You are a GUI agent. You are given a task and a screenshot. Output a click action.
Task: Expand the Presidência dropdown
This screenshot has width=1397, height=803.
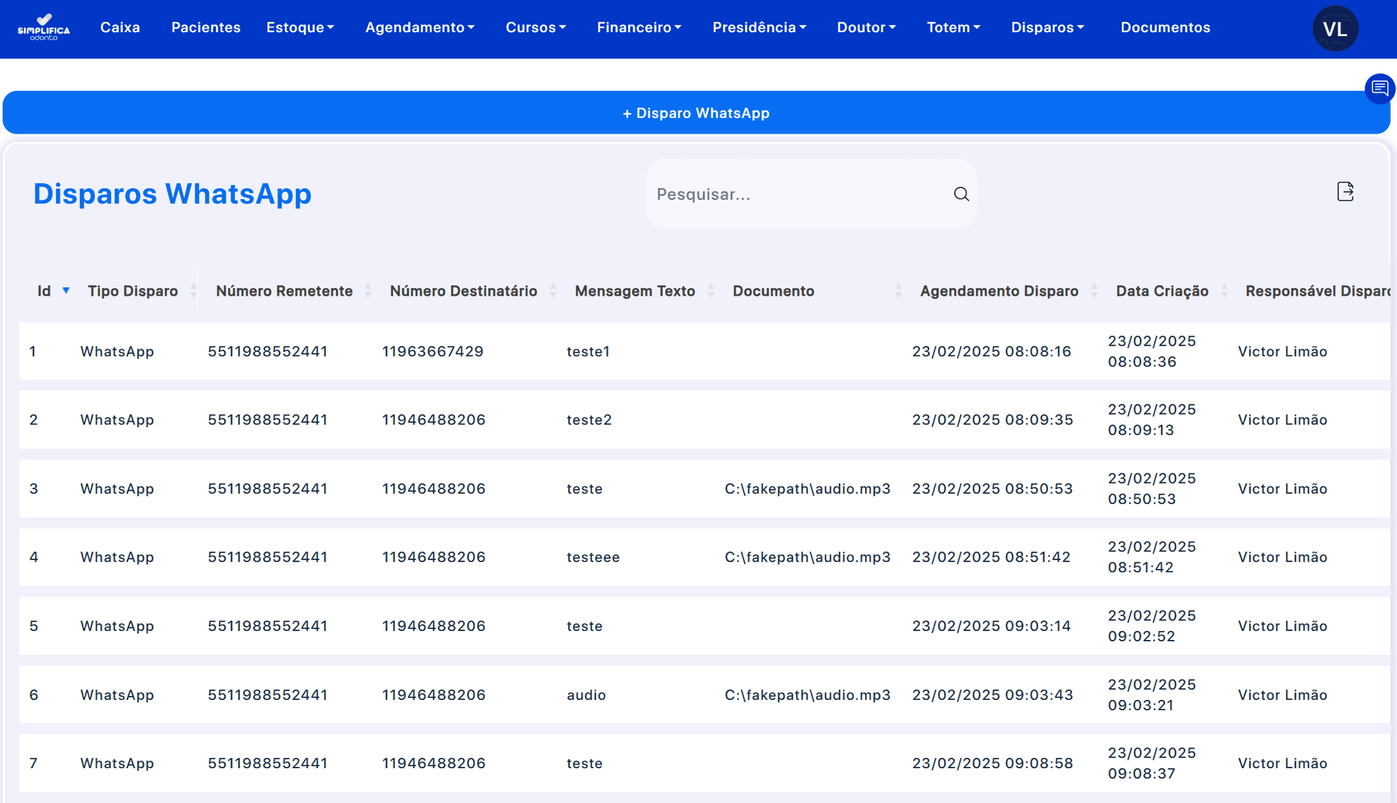pyautogui.click(x=759, y=27)
